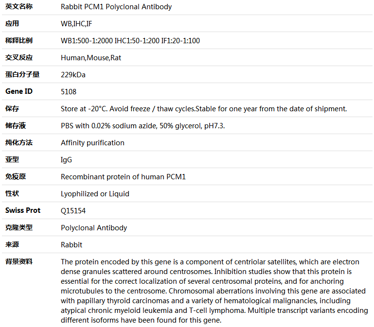Select the Gene ID value 5108
The height and width of the screenshot is (327, 374).
click(x=69, y=92)
